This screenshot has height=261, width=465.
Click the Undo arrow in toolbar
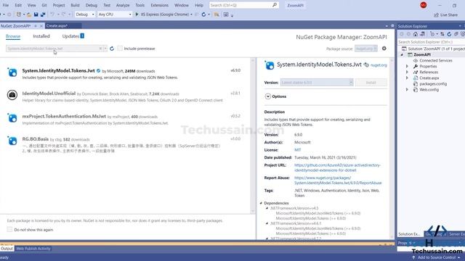point(52,14)
